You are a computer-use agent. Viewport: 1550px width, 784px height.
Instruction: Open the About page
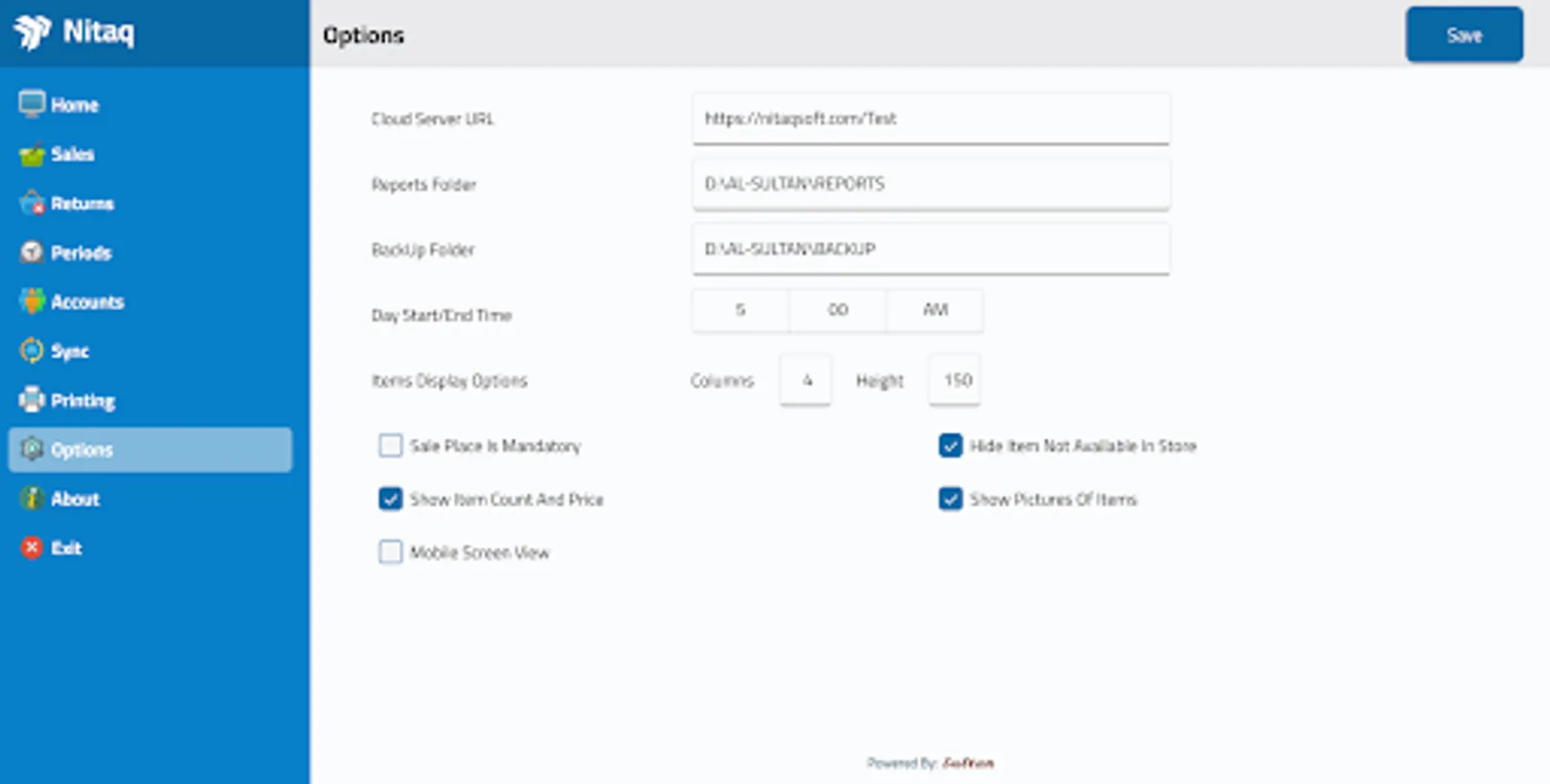point(74,498)
